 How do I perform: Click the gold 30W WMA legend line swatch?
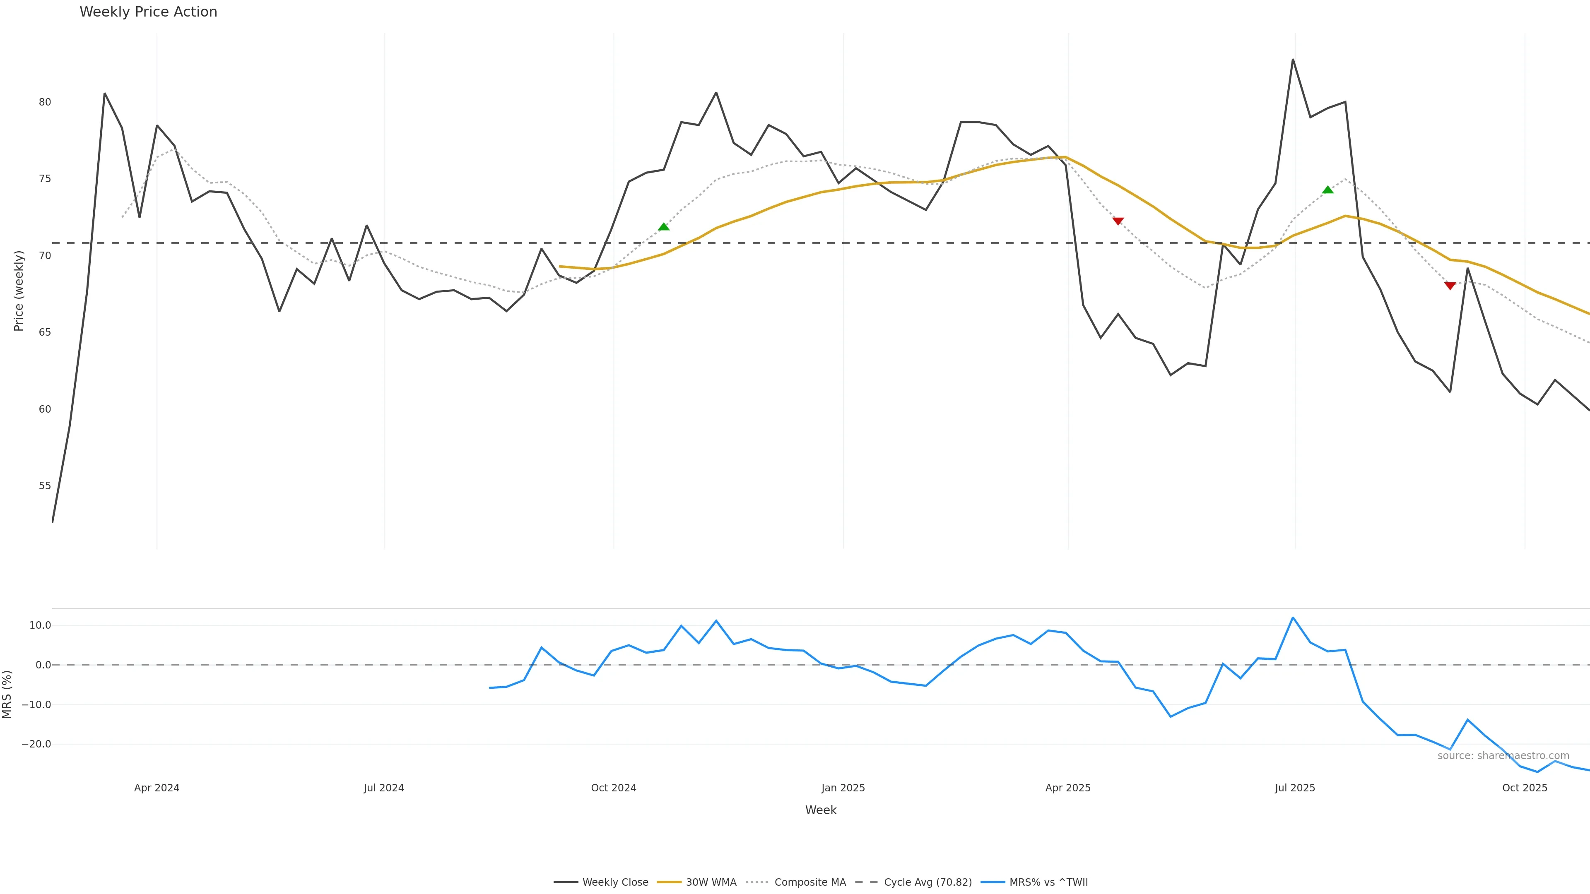click(669, 882)
